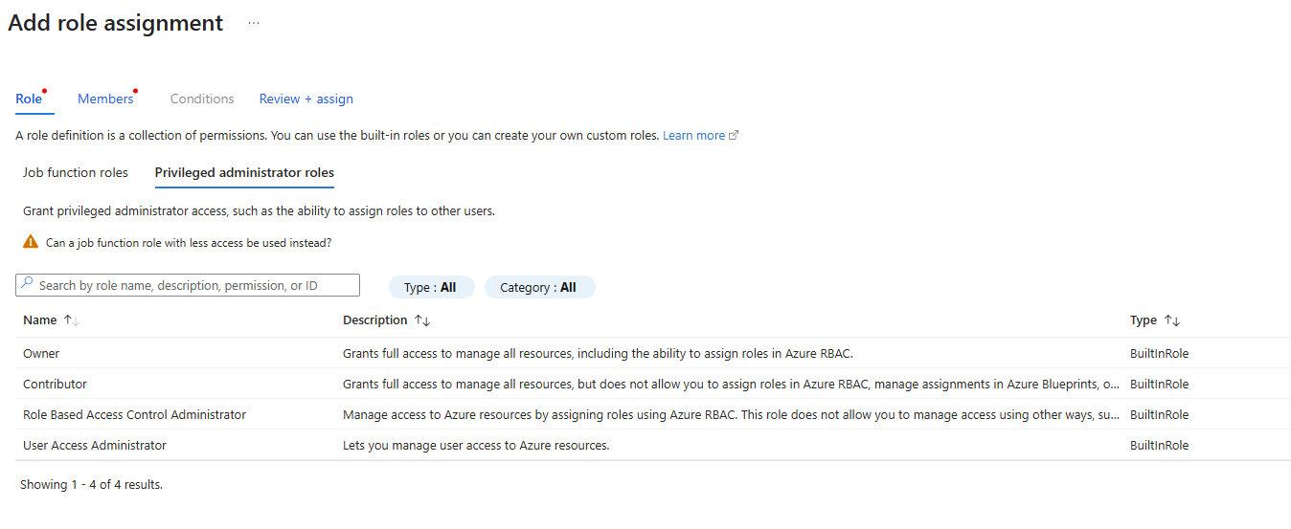
Task: Click the Add role assignment page title
Action: point(116,23)
